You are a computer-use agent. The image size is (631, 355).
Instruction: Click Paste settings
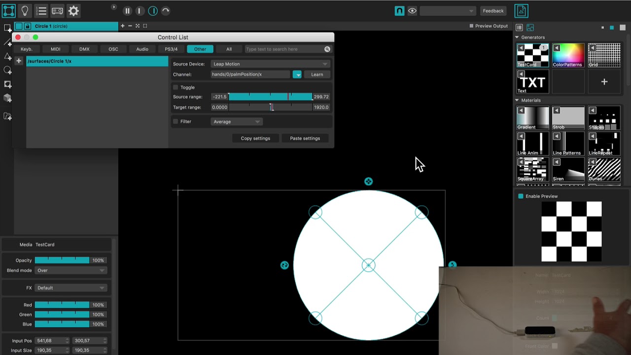click(x=305, y=139)
